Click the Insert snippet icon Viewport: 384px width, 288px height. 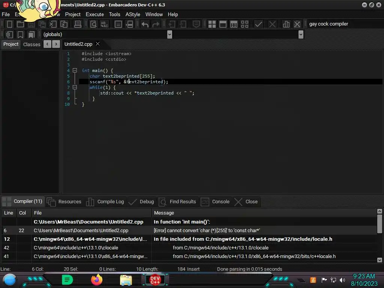pos(9,34)
